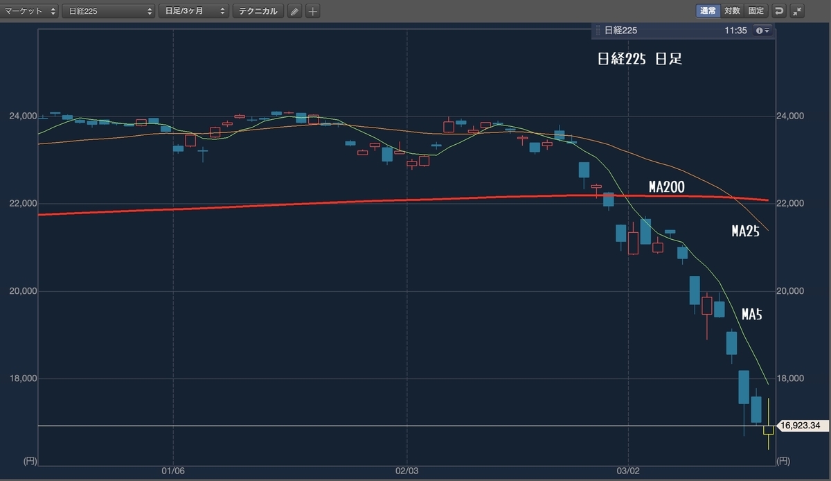This screenshot has width=831, height=481.
Task: Click the collapse arrows icon
Action: pos(797,11)
